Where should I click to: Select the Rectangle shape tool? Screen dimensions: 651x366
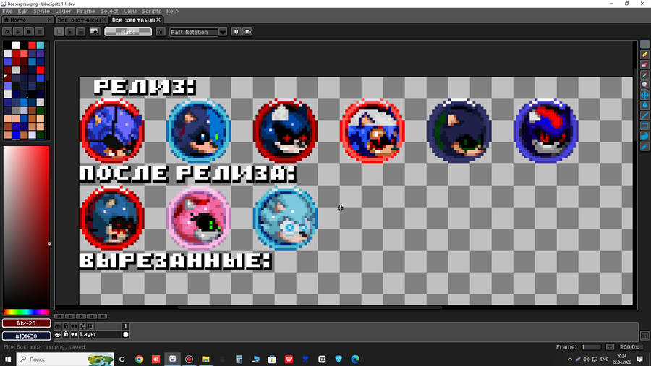(644, 126)
